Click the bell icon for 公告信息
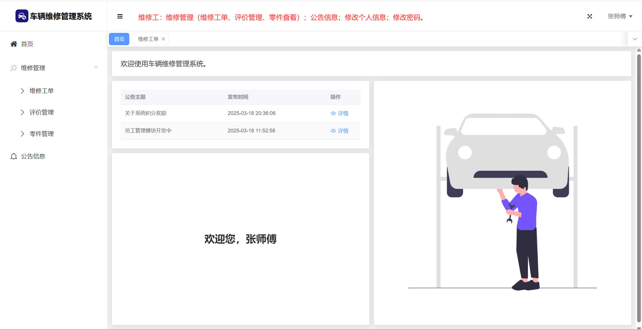 13,156
